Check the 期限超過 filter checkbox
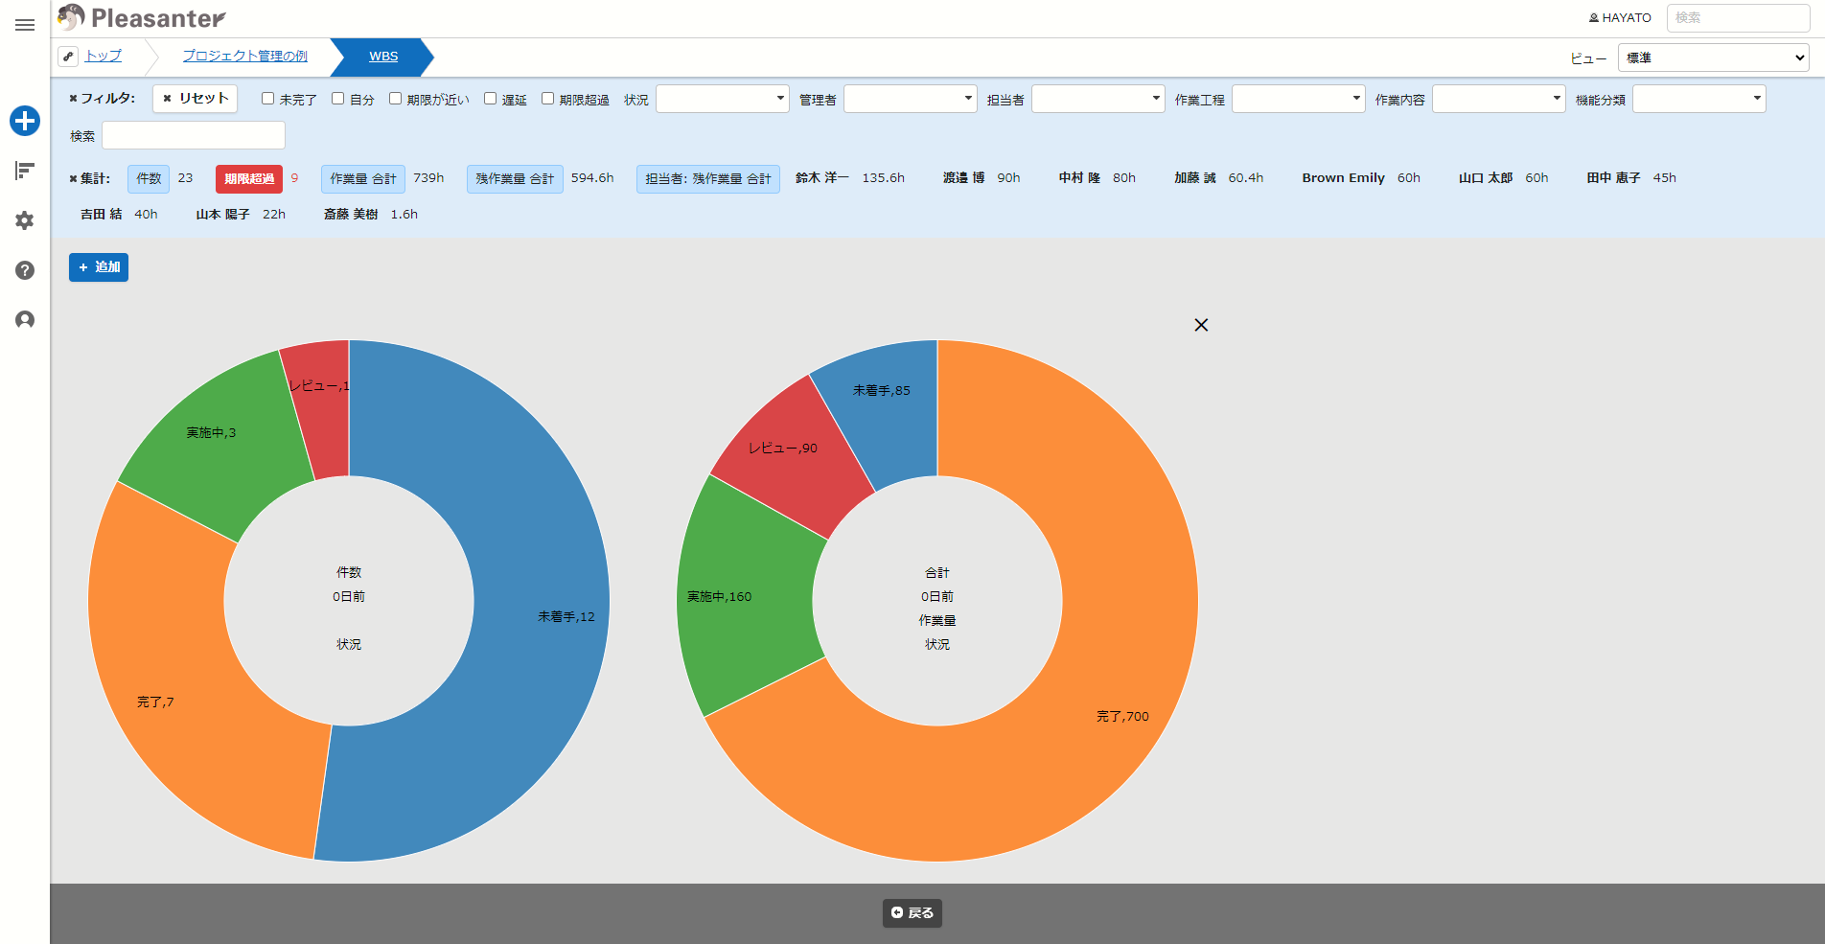 pos(548,99)
